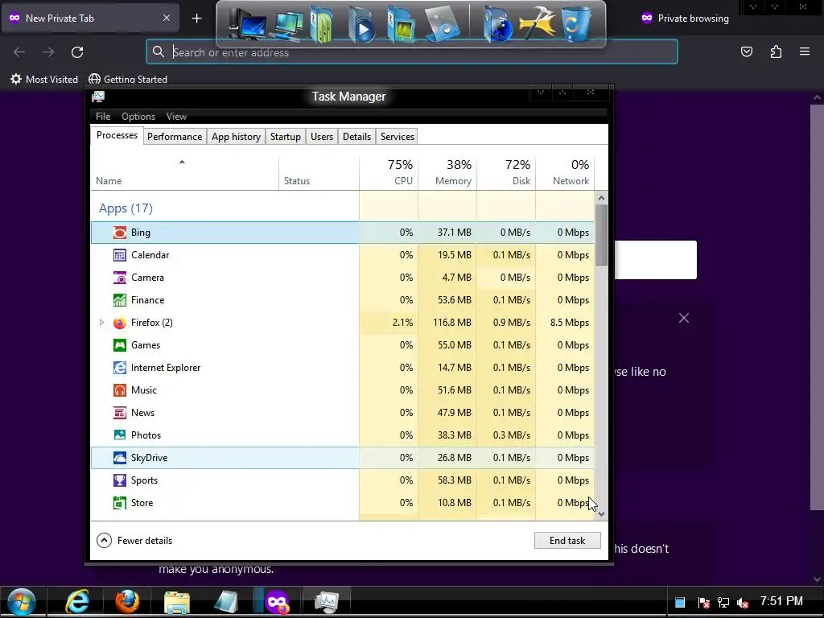Click the 7:51 PM clock

click(781, 601)
